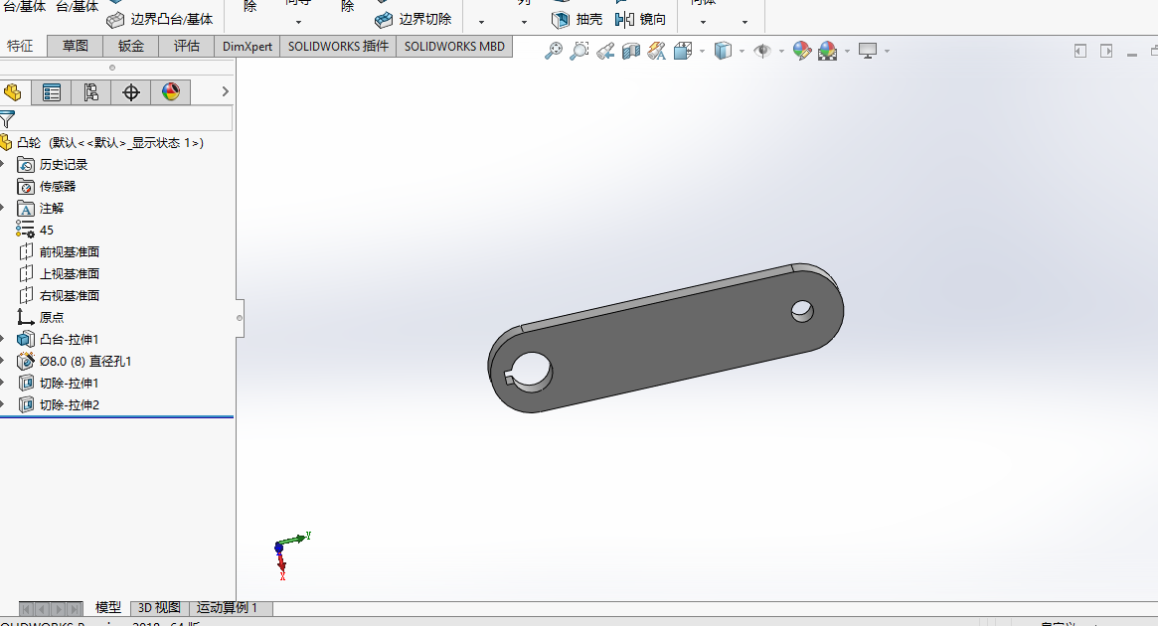This screenshot has height=626, width=1158.
Task: Open the View Orientation dropdown arrow
Action: point(702,52)
